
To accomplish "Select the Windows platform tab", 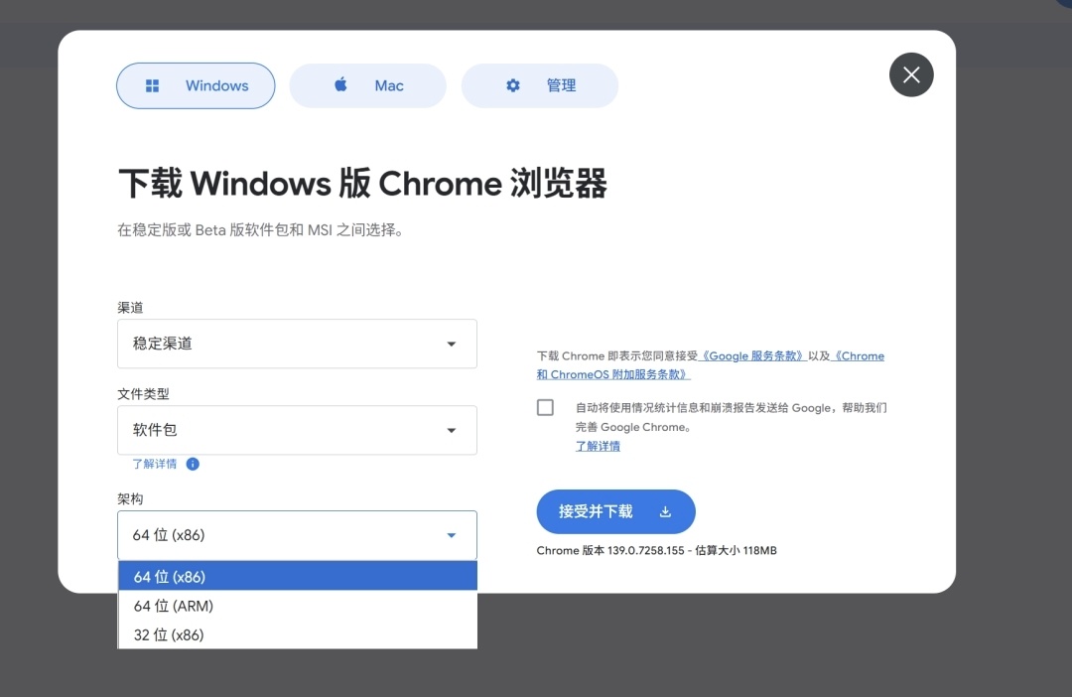I will [196, 85].
